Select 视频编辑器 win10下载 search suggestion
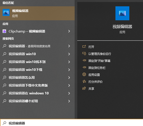Image resolution: width=143 pixels, height=126 pixels. (x=37, y=70)
